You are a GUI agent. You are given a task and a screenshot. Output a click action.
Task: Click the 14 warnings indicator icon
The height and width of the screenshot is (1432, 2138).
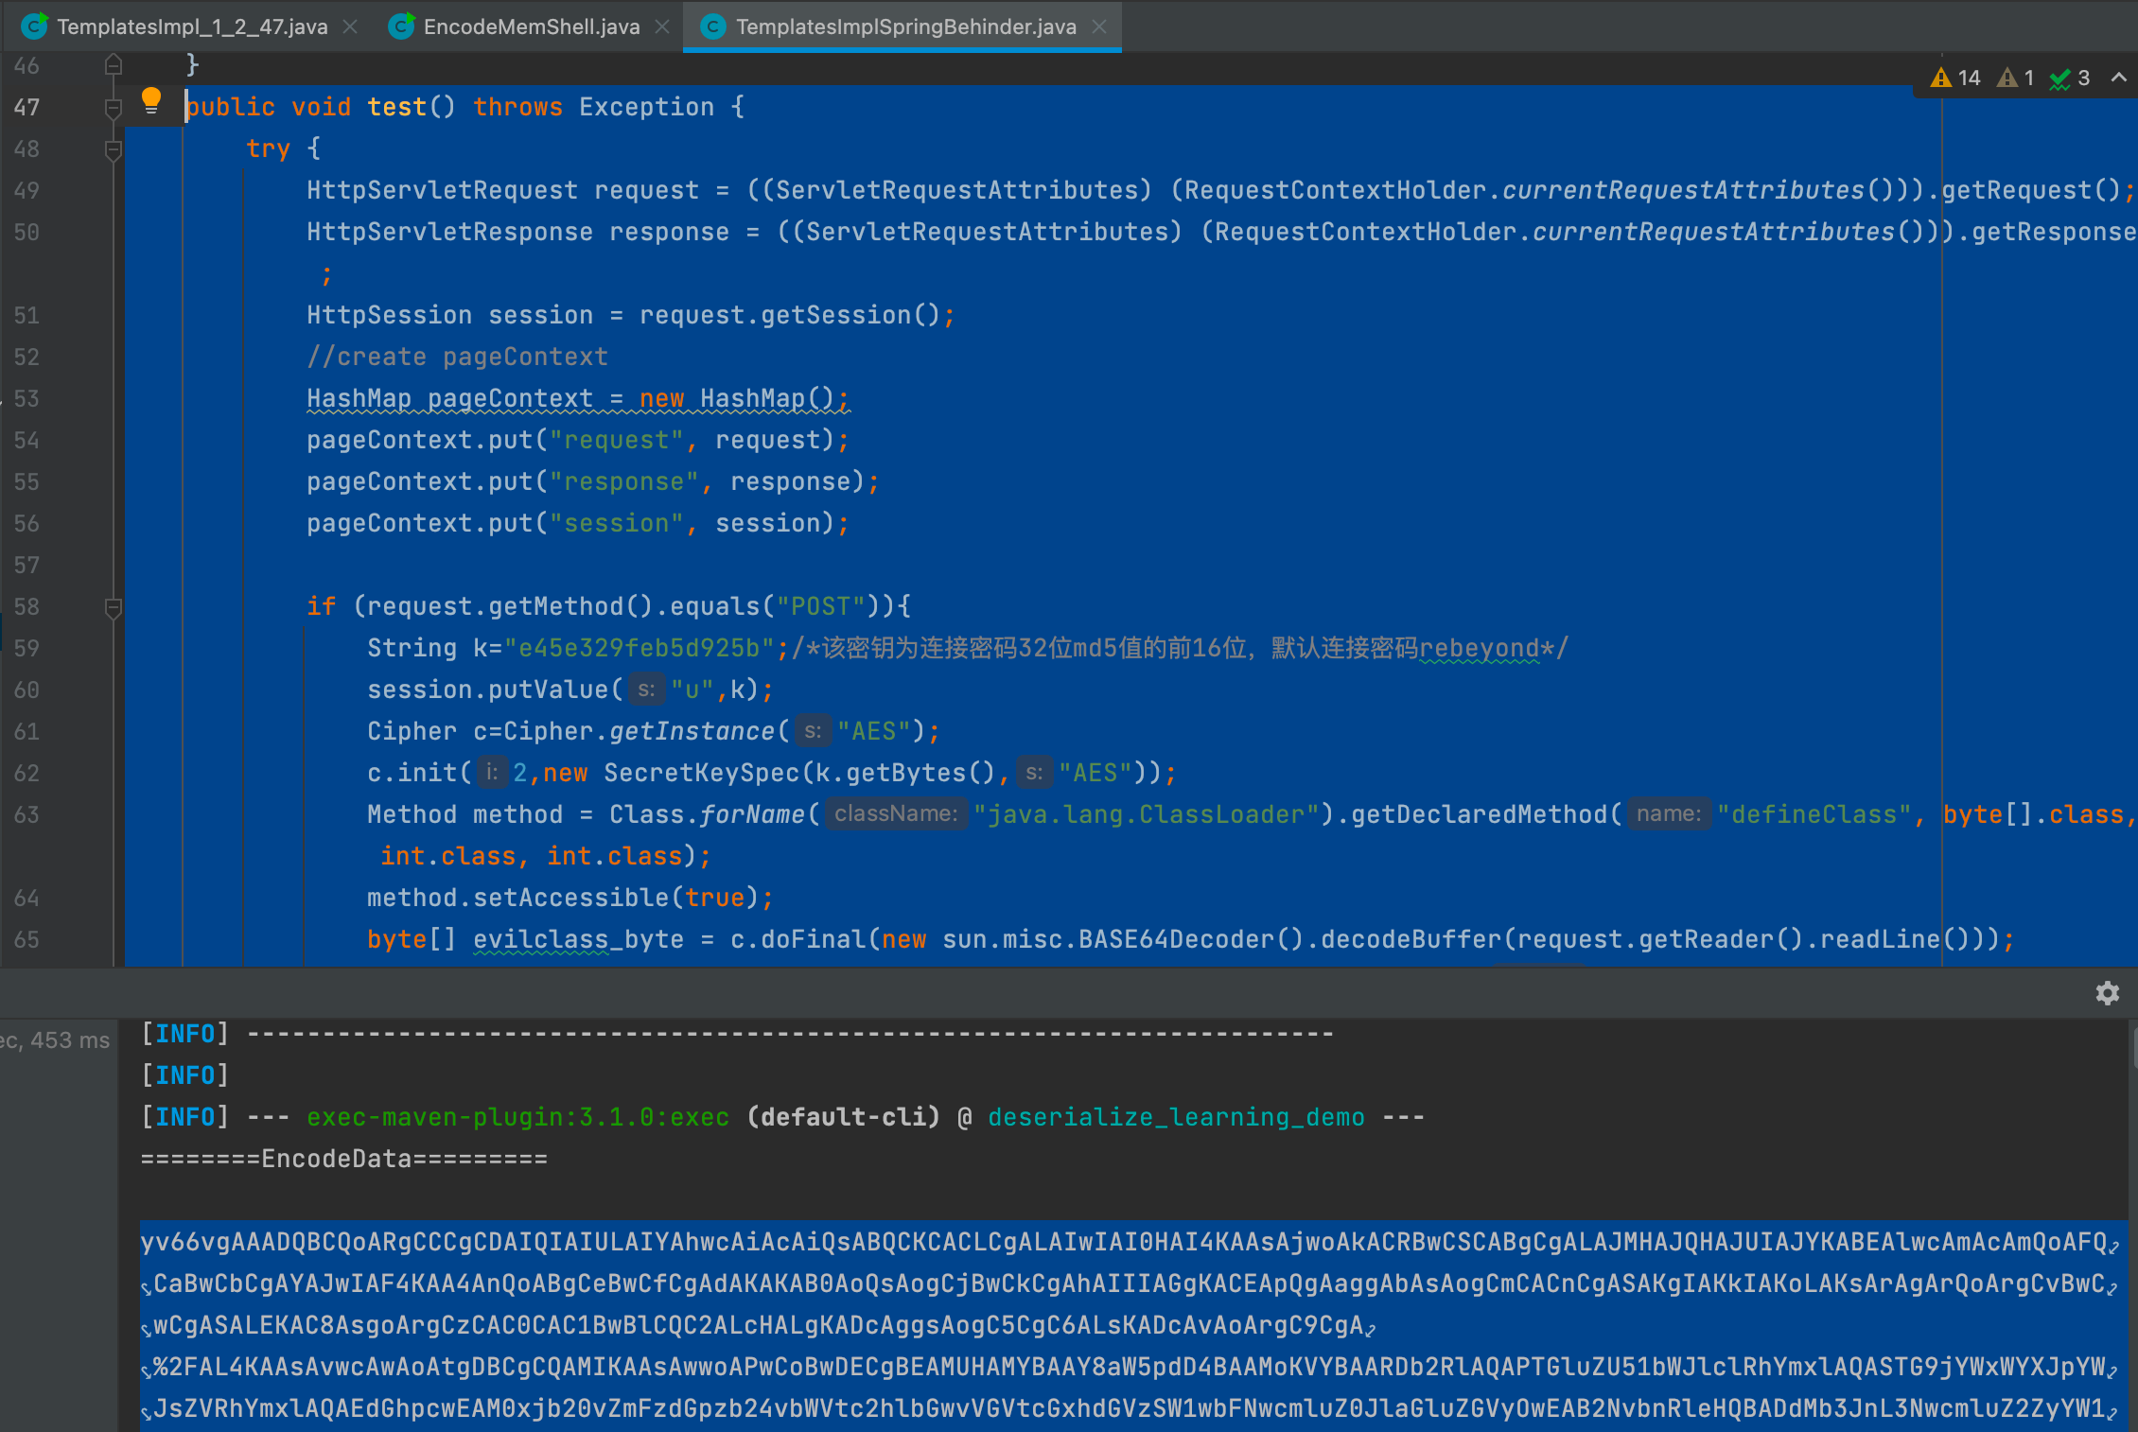click(x=1941, y=79)
